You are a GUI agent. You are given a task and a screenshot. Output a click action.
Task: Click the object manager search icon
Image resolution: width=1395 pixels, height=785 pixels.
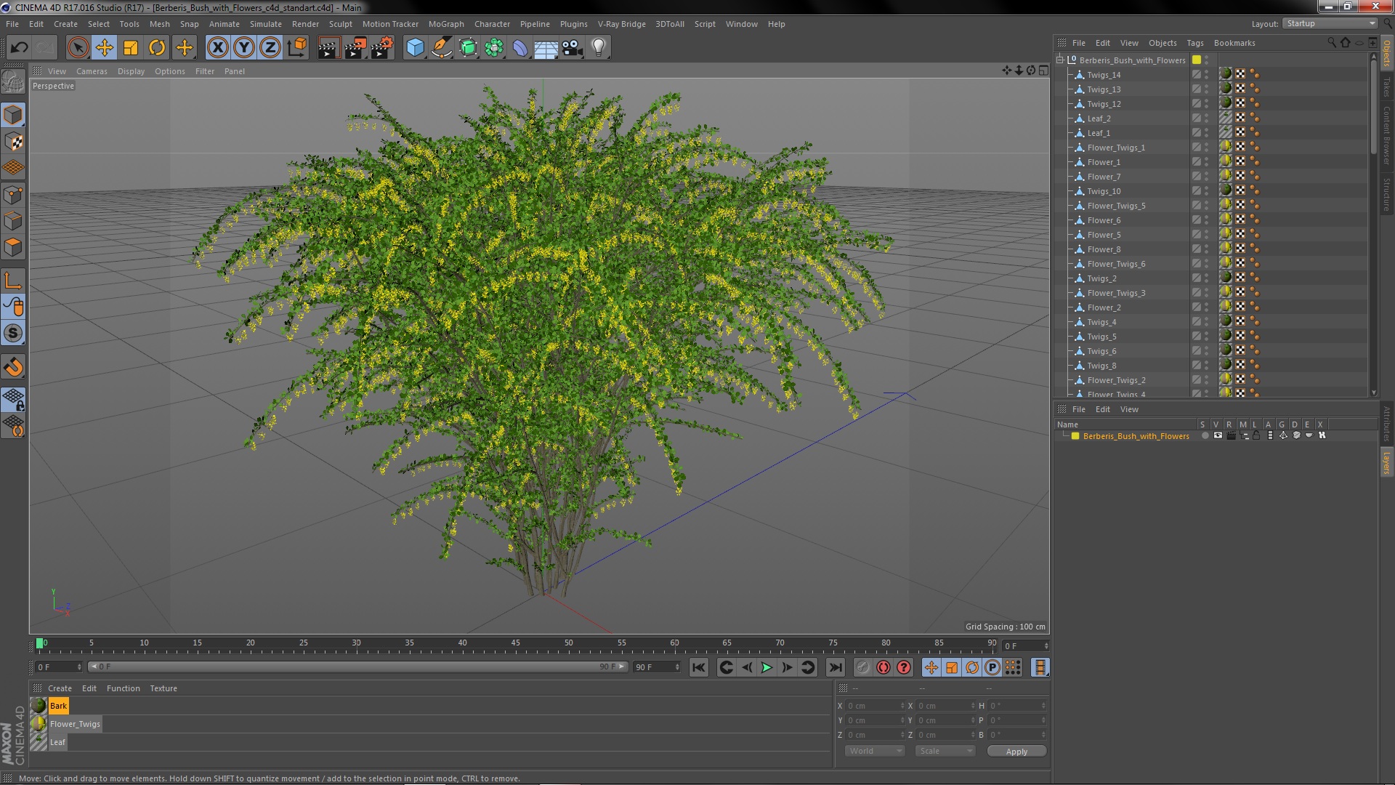click(x=1332, y=43)
